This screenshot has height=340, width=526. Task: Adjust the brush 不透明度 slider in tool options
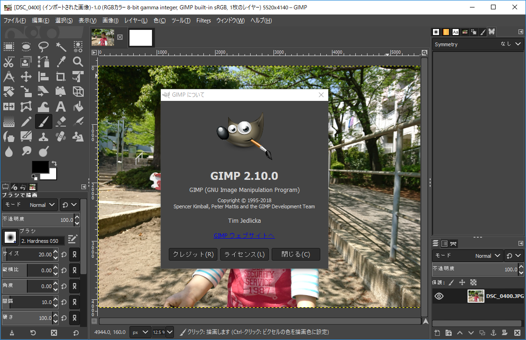coord(41,220)
